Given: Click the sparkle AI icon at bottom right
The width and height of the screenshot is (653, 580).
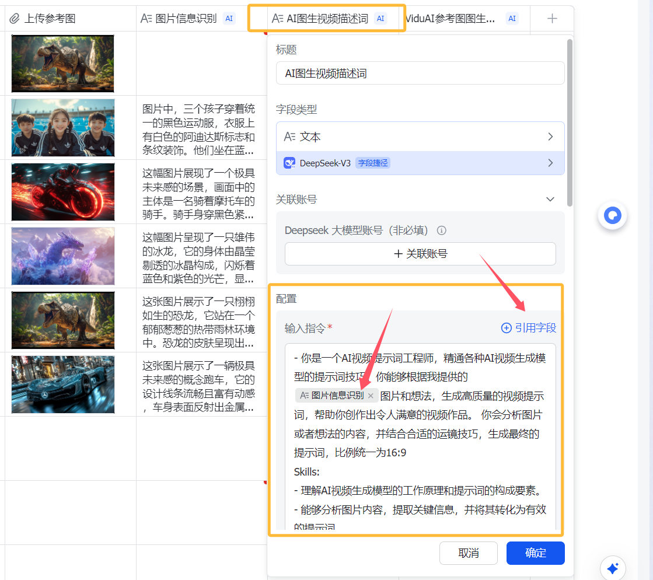Looking at the screenshot, I should pos(613,568).
